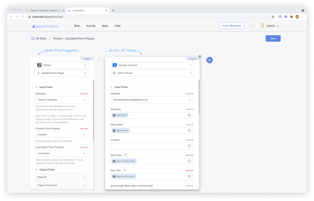The image size is (314, 201).
Task: Click the bot title Notion - Updated Item (Page)
Action: click(x=74, y=38)
